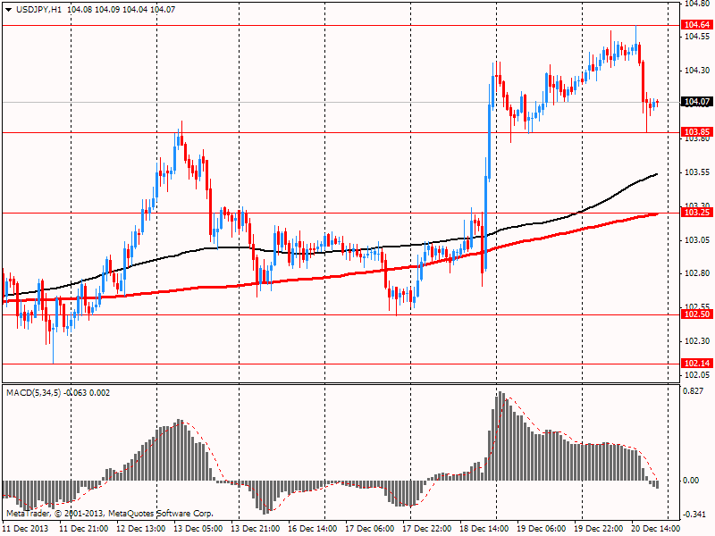This screenshot has height=536, width=715.
Task: Click the 12 Dec 13:00 time label
Action: coord(141,528)
